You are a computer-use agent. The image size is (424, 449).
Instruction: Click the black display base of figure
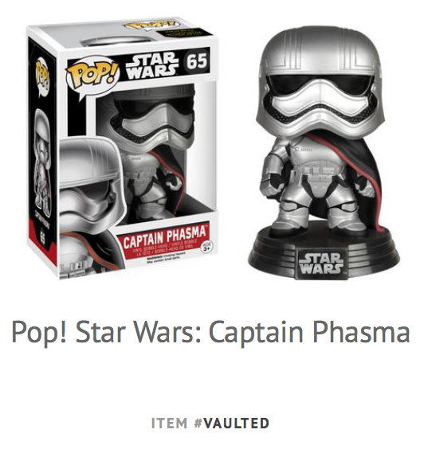coord(324,251)
